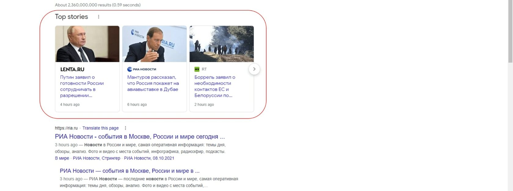Click the '2 hours ago' timestamp
Image resolution: width=513 pixels, height=191 pixels.
click(204, 104)
